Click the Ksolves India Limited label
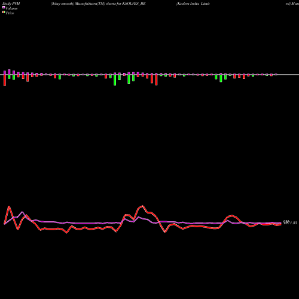 pos(193,4)
